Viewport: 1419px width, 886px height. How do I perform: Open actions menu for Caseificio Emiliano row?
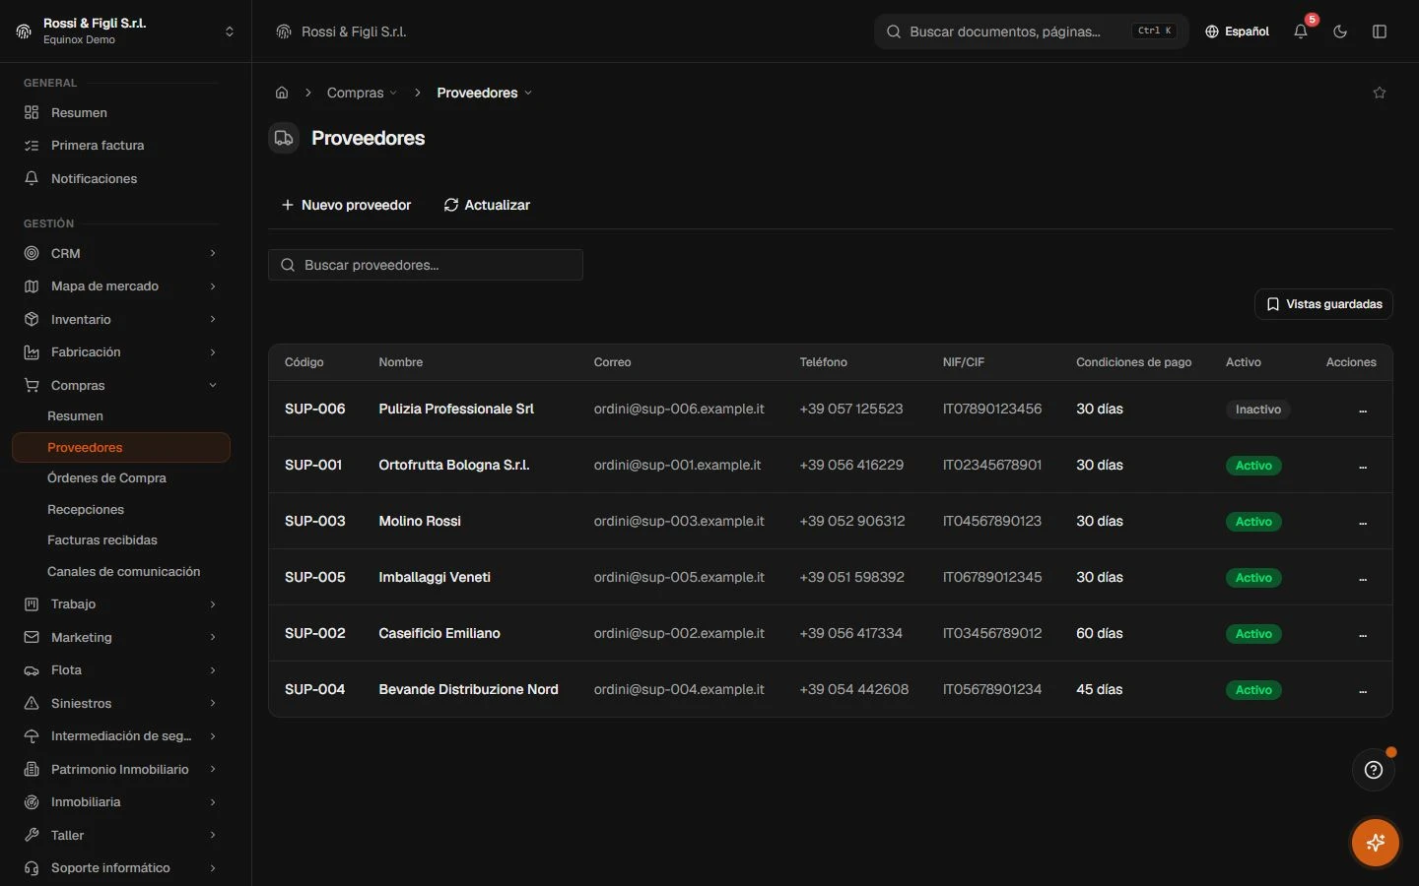(1363, 634)
